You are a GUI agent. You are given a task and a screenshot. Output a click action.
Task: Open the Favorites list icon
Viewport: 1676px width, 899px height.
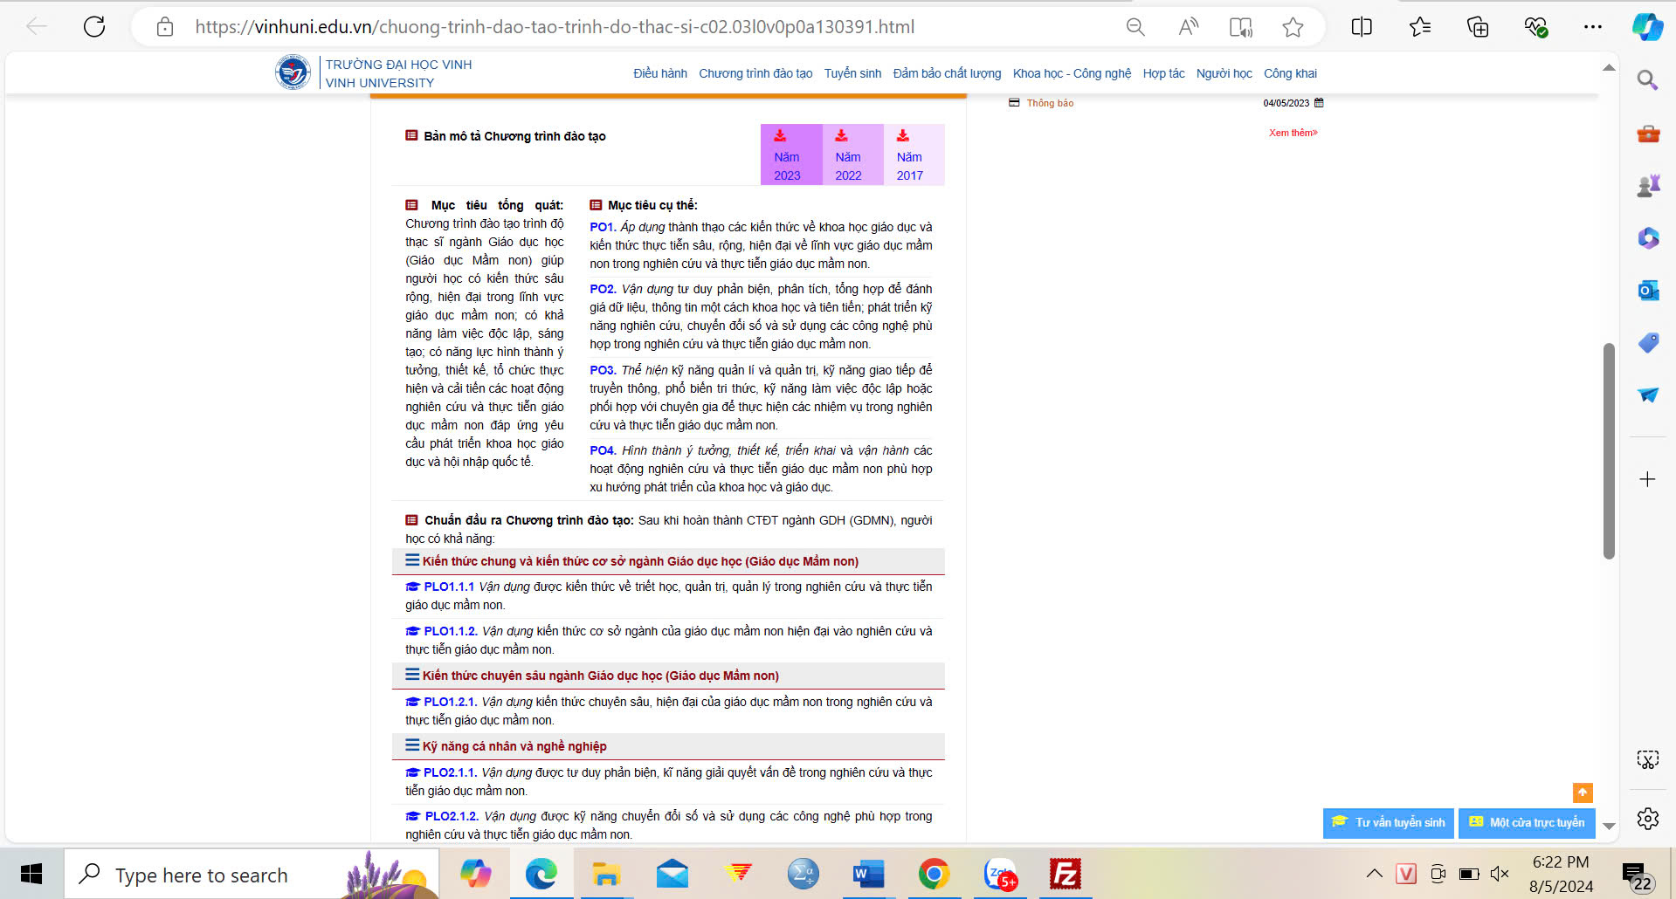(x=1420, y=27)
